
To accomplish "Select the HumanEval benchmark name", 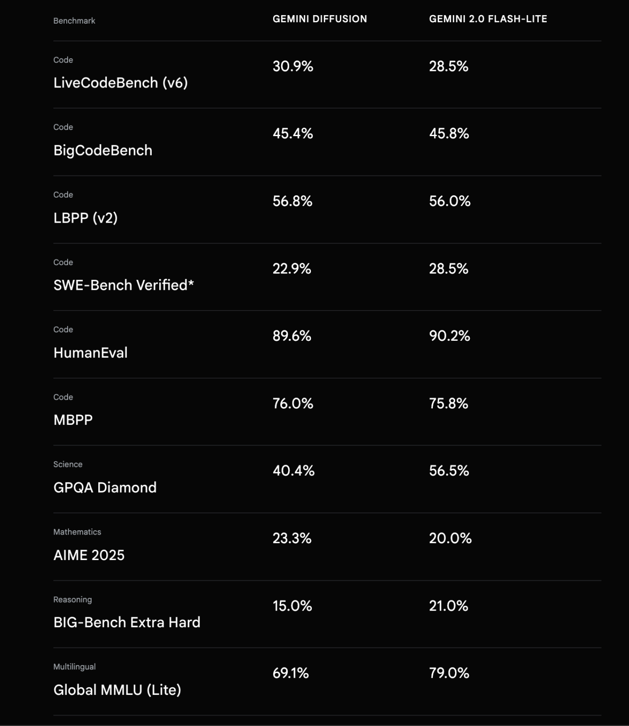I will [x=90, y=353].
